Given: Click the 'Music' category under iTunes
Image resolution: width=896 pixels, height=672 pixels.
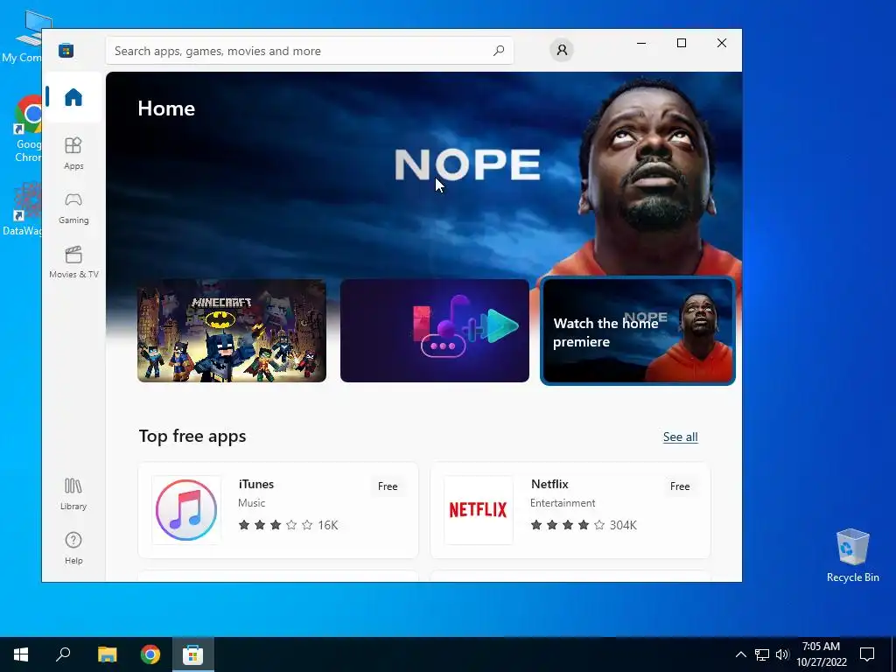Looking at the screenshot, I should pyautogui.click(x=251, y=503).
